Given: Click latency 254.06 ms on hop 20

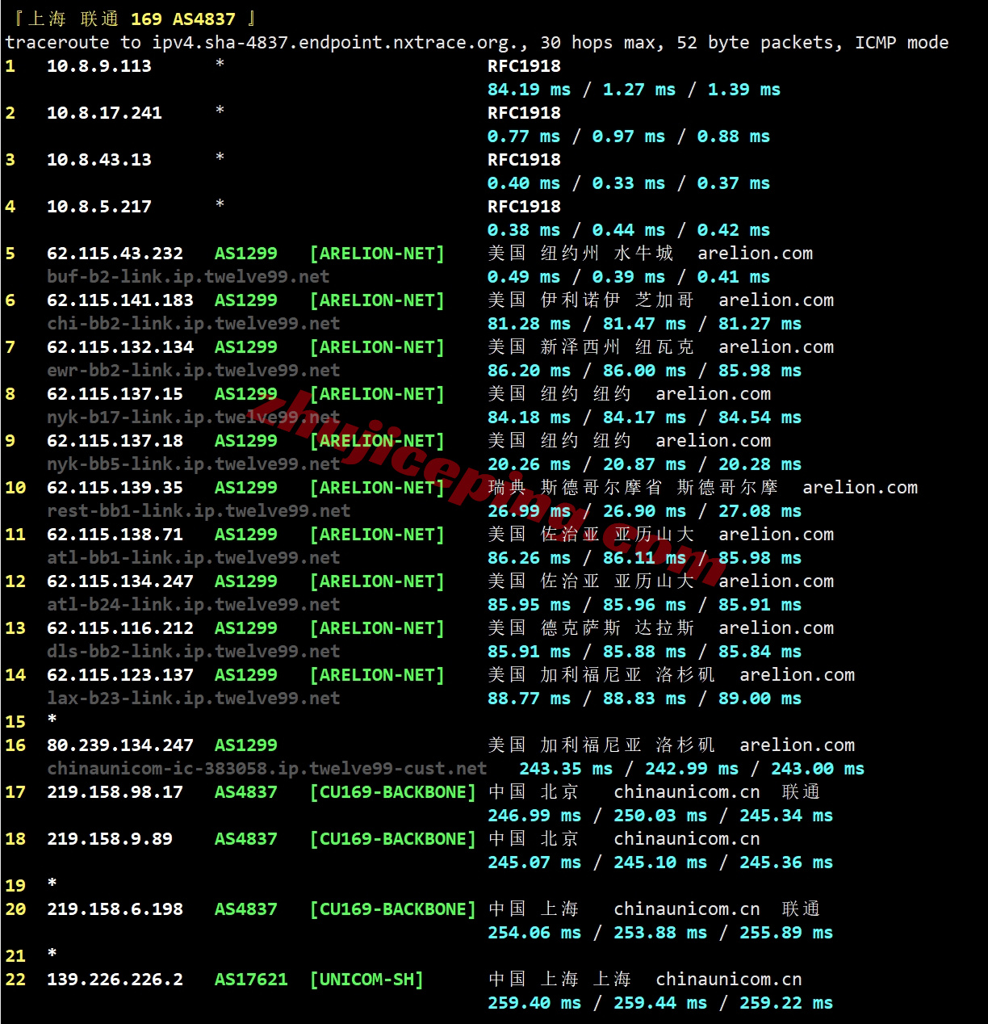Looking at the screenshot, I should (x=534, y=933).
